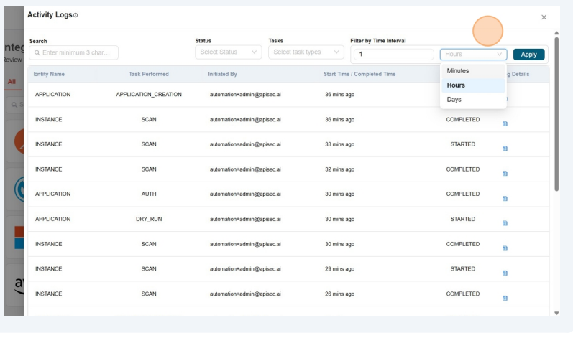Choose Hours from the time unit list
Viewport: 573px width, 338px height.
(473, 85)
